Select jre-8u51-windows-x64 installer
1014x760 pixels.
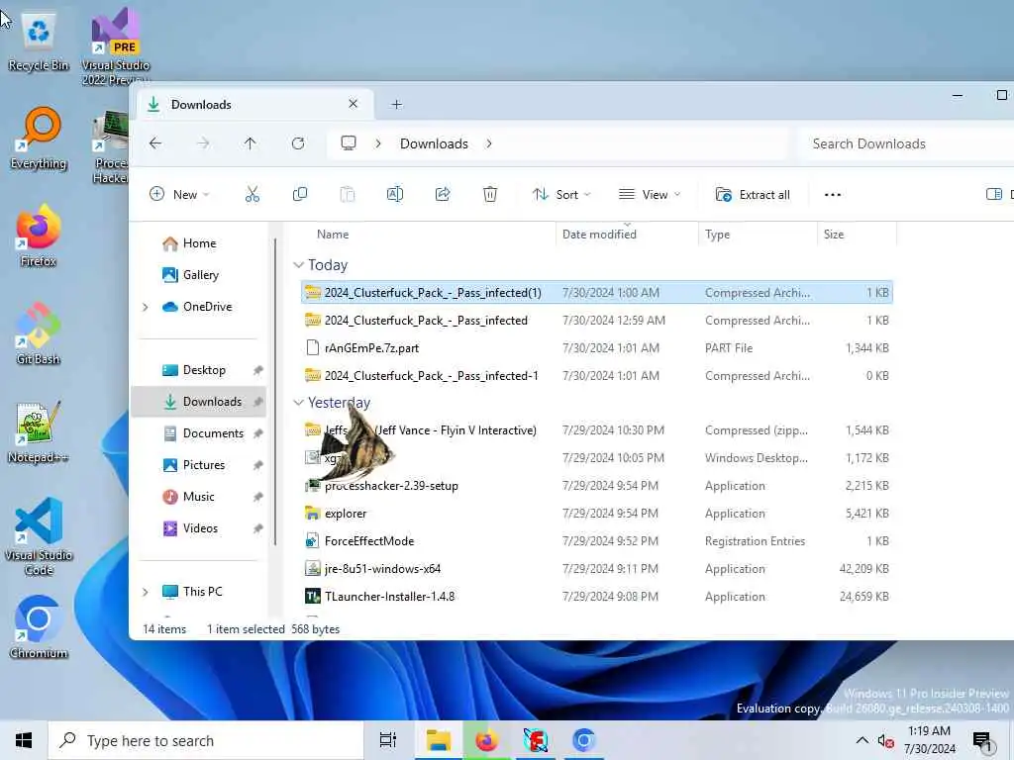(597, 569)
